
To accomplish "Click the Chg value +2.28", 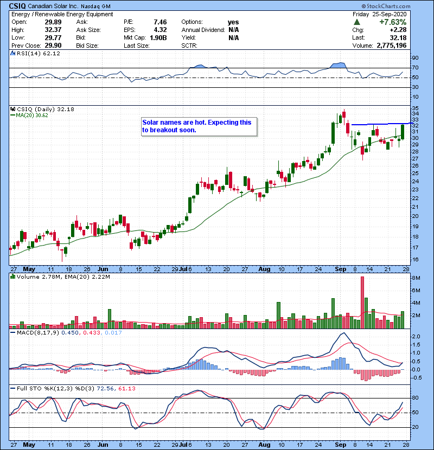I will pyautogui.click(x=398, y=30).
